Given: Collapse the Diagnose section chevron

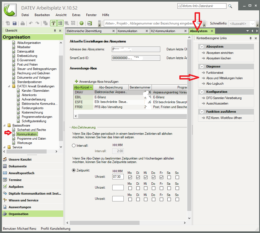Looking at the screenshot, I should (202, 66).
